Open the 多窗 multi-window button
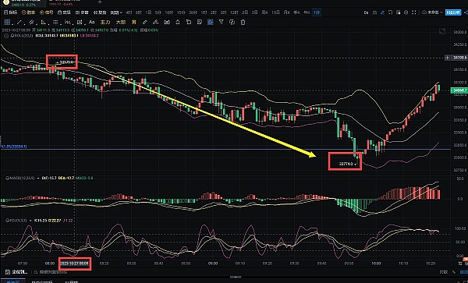Image resolution: width=468 pixels, height=283 pixels. pyautogui.click(x=82, y=12)
